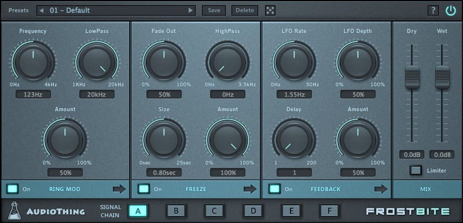The image size is (463, 223).
Task: Click the LFO Depth 50% value field
Action: (358, 94)
